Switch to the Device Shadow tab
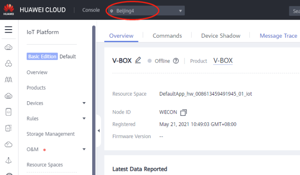300x175 pixels. tap(221, 36)
